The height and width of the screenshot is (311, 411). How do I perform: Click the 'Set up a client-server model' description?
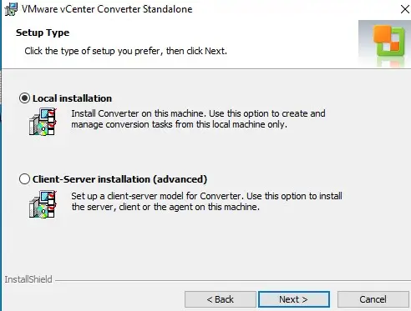[x=206, y=196]
